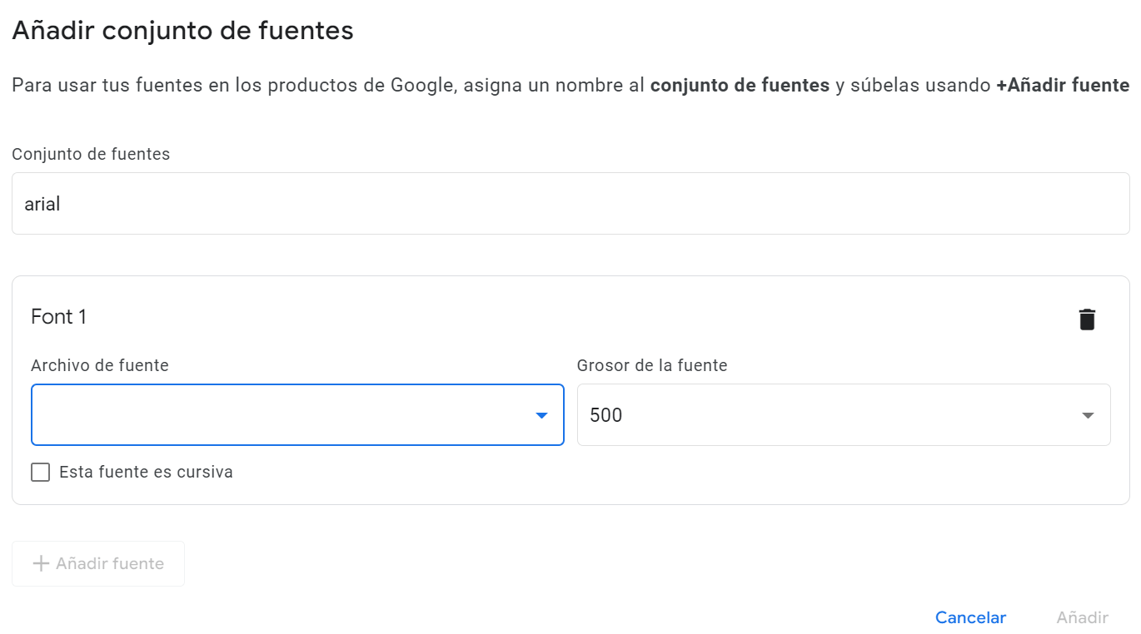1141x634 pixels.
Task: Check the Esta fuente es cursiva box
Action: [40, 472]
